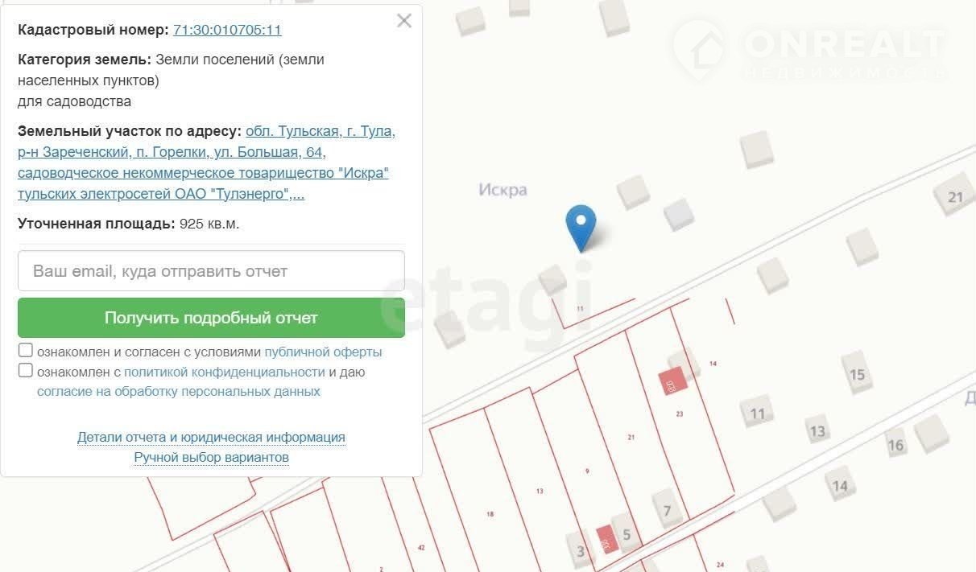Click the email input field
The image size is (976, 572).
(211, 271)
